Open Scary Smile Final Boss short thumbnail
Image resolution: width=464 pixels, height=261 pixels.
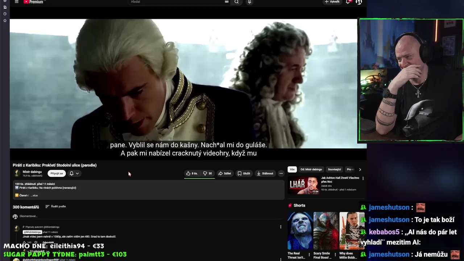click(326, 231)
